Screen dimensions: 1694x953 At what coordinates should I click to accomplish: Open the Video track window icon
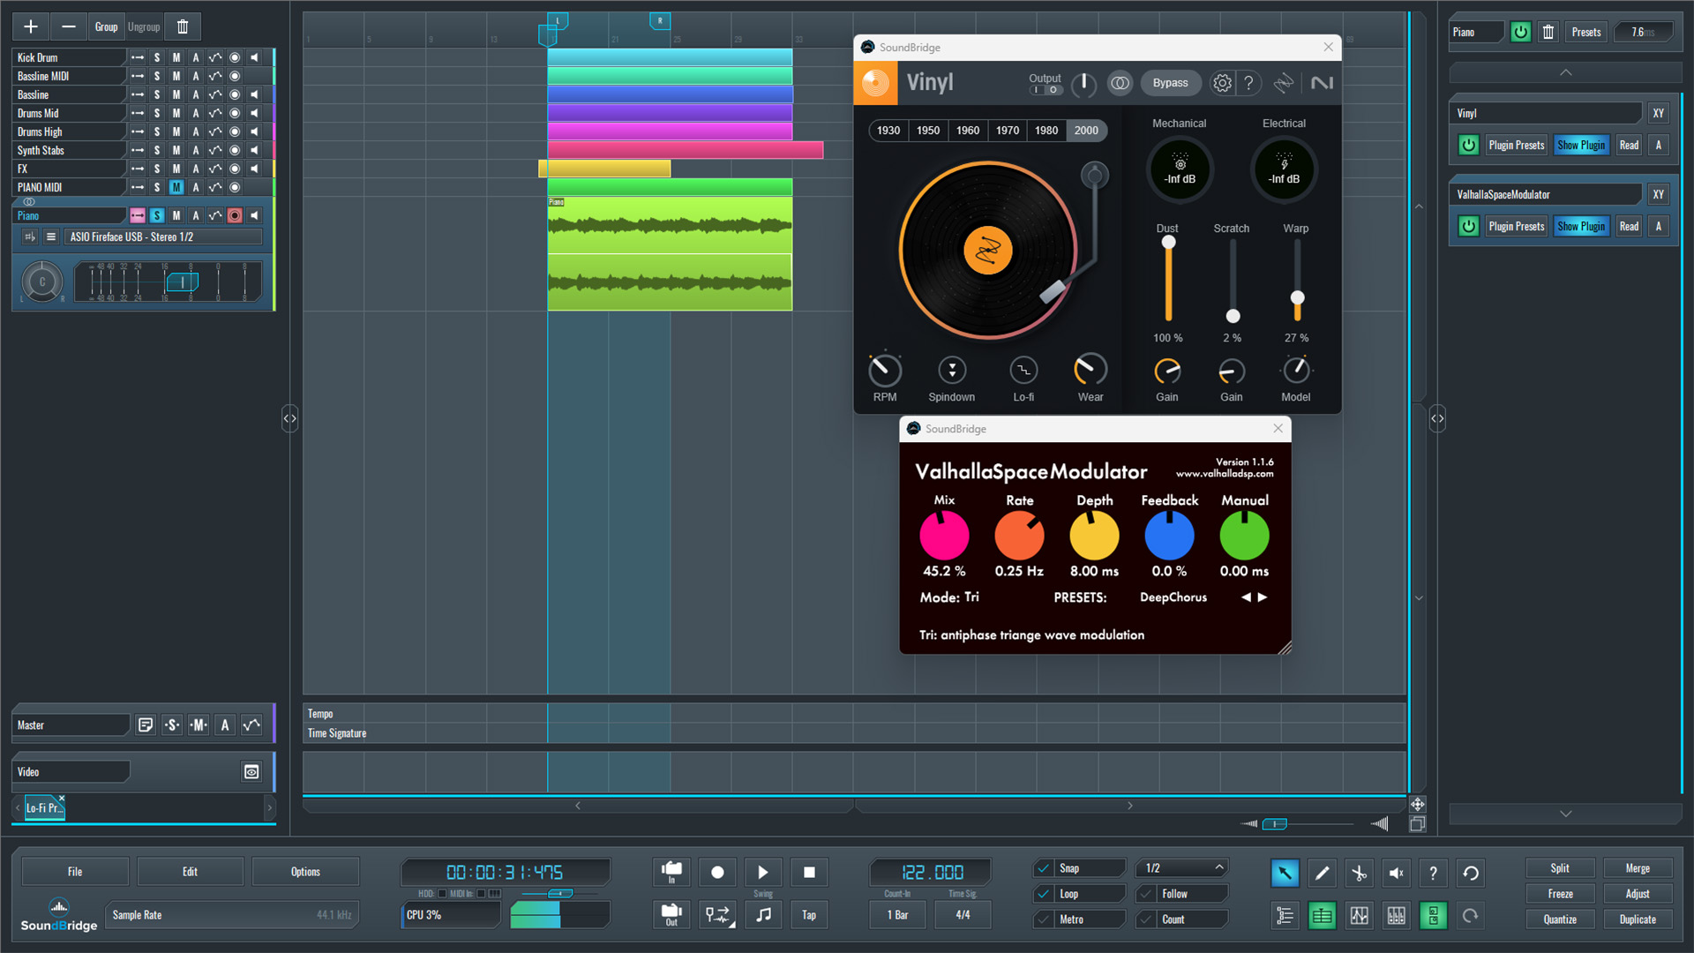coord(251,772)
